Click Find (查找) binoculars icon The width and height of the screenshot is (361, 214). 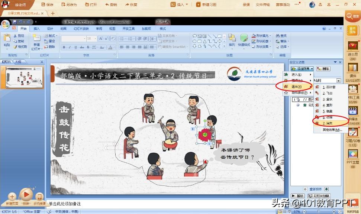pyautogui.click(x=277, y=36)
